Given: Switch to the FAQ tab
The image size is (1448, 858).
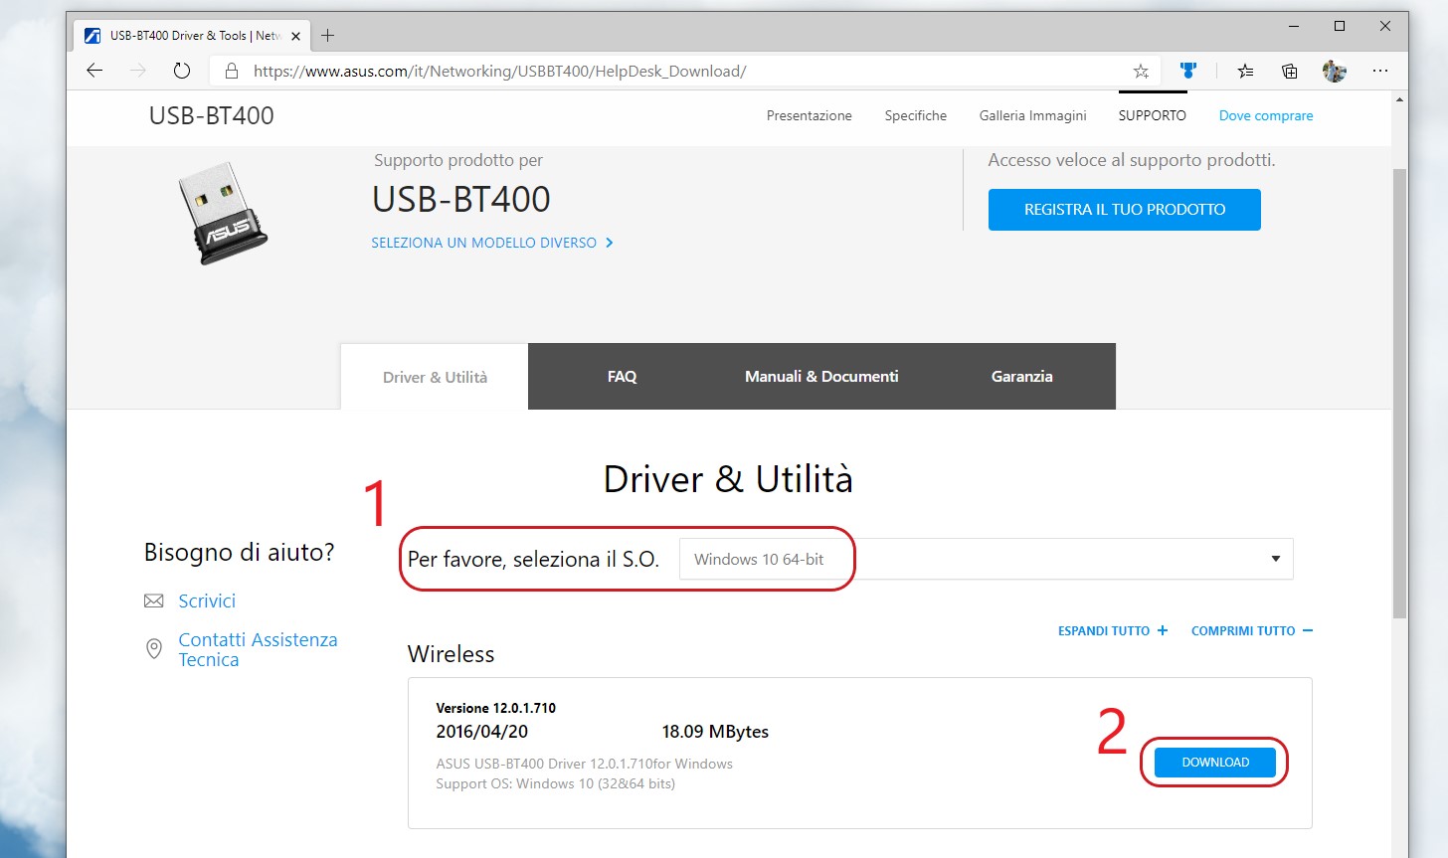Looking at the screenshot, I should pos(622,376).
